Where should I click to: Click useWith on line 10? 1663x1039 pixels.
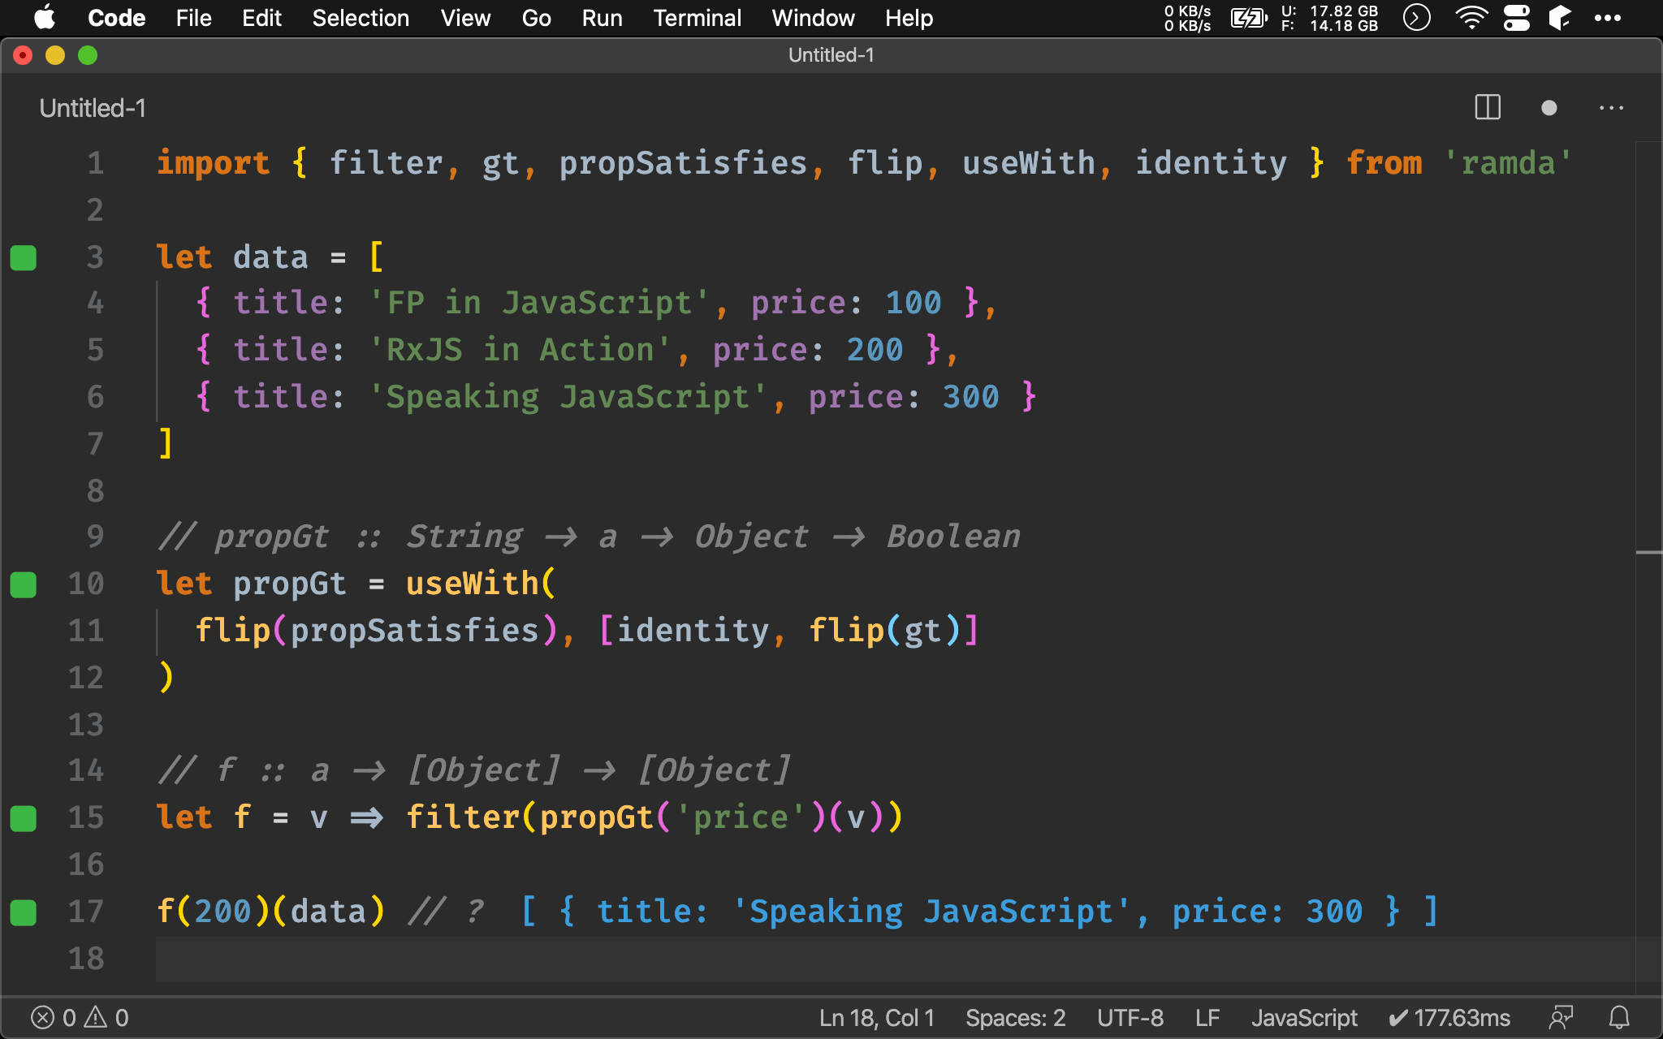point(473,584)
